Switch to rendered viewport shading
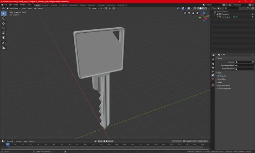The width and height of the screenshot is (255, 153). tap(206, 8)
